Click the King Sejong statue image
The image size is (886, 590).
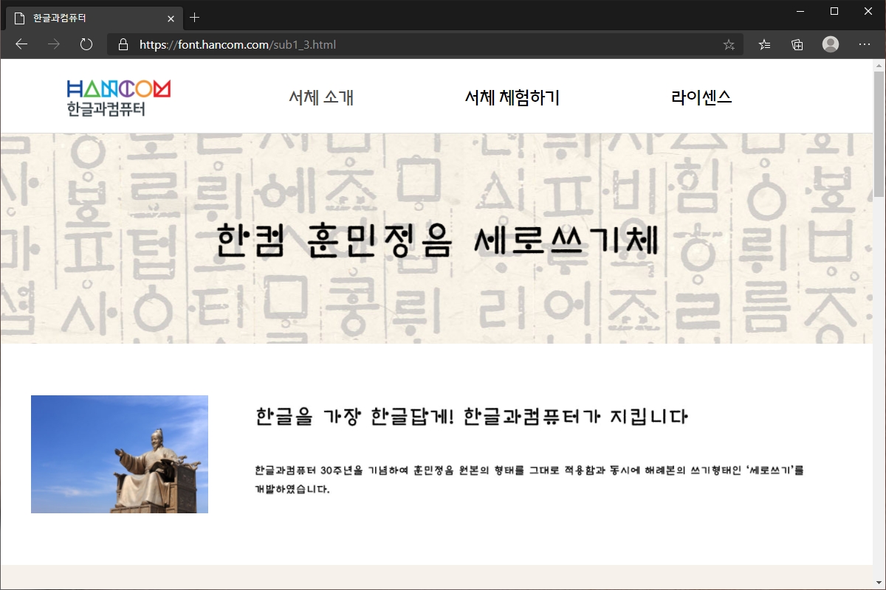point(120,454)
